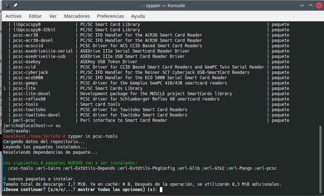Click the cursor at the continuar prompt
This screenshot has width=324, height=196.
(x=161, y=190)
